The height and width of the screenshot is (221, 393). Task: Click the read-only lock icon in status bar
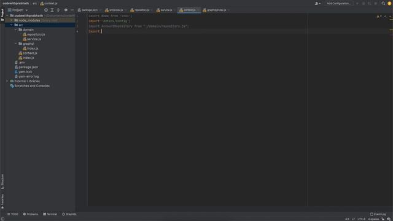click(383, 219)
